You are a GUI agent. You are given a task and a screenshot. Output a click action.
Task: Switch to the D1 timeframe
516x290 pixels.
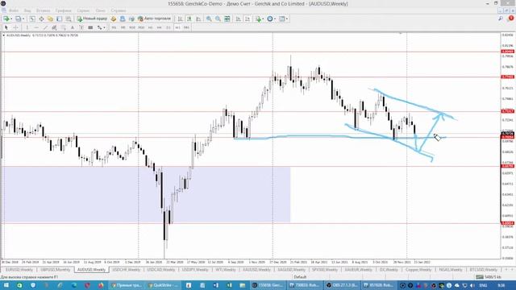169,27
